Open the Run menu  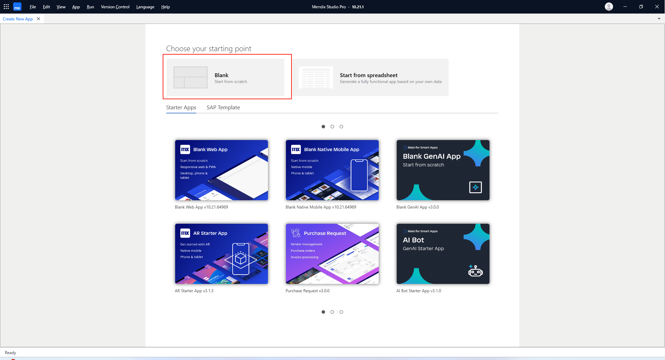[90, 7]
